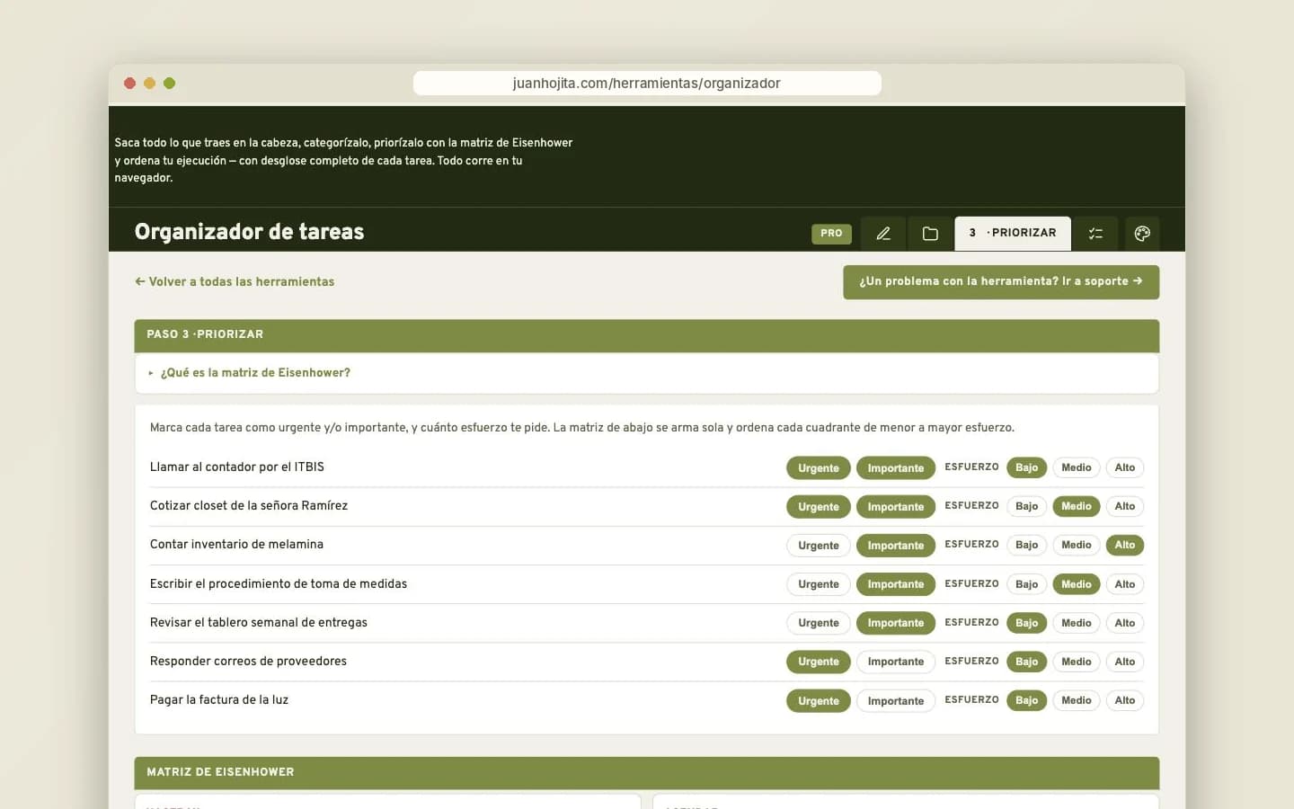
Task: Select Medio effort for Cotizar closet
Action: (1077, 506)
